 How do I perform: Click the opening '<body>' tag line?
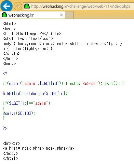coord(9,64)
